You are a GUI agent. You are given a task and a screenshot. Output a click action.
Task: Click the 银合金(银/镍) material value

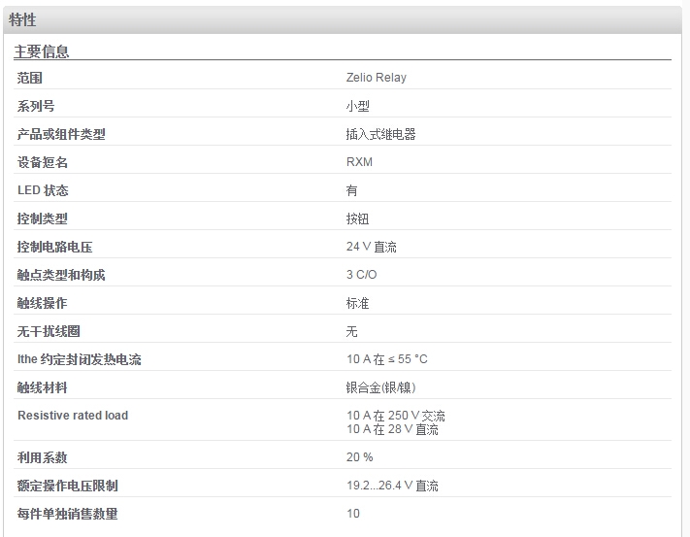(x=381, y=387)
